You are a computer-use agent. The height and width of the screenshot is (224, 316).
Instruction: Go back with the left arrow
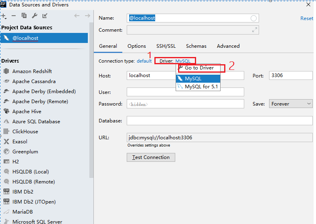[77, 16]
